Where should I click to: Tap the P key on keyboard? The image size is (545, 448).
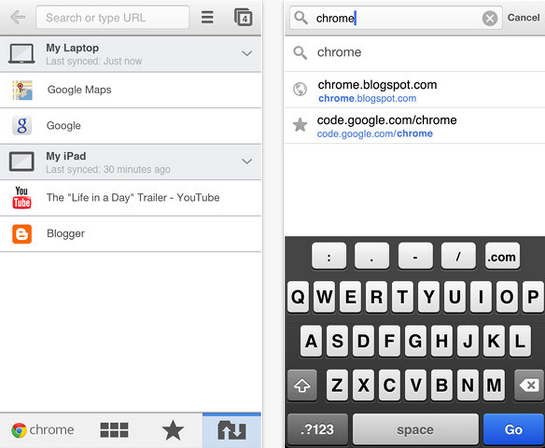coord(533,296)
